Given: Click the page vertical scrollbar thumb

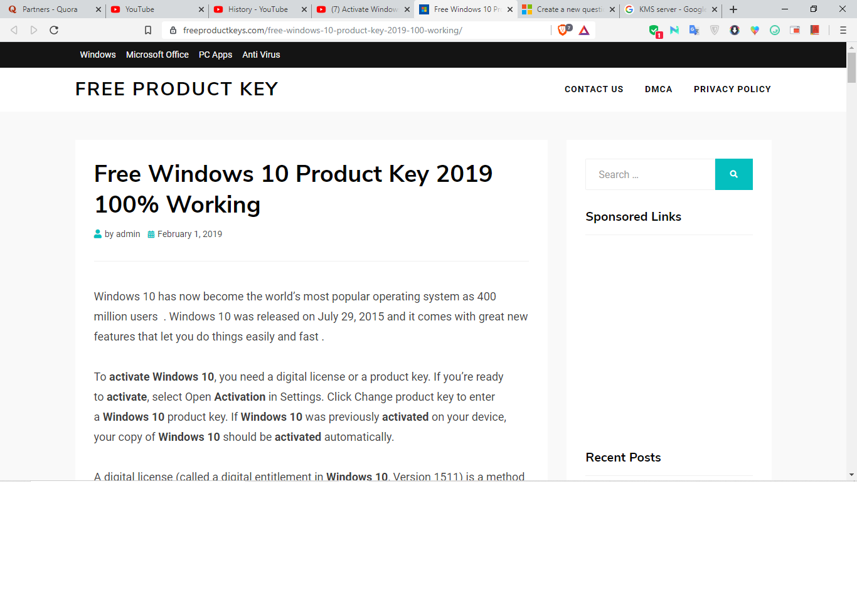Looking at the screenshot, I should point(851,68).
